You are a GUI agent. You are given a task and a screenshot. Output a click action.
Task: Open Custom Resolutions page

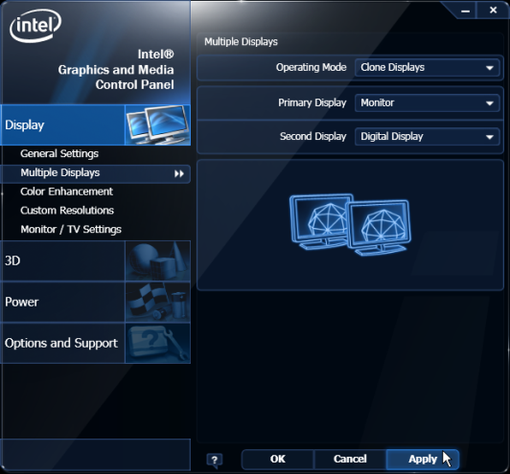tap(67, 211)
